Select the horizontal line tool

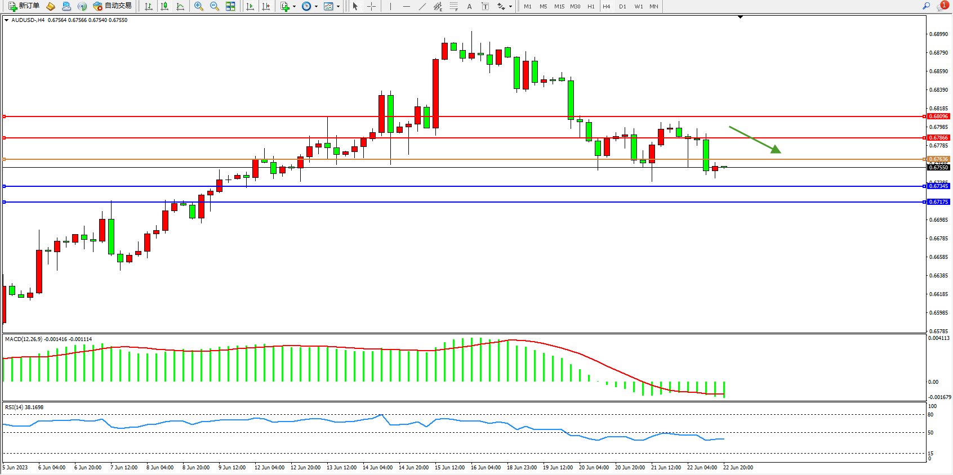(406, 6)
